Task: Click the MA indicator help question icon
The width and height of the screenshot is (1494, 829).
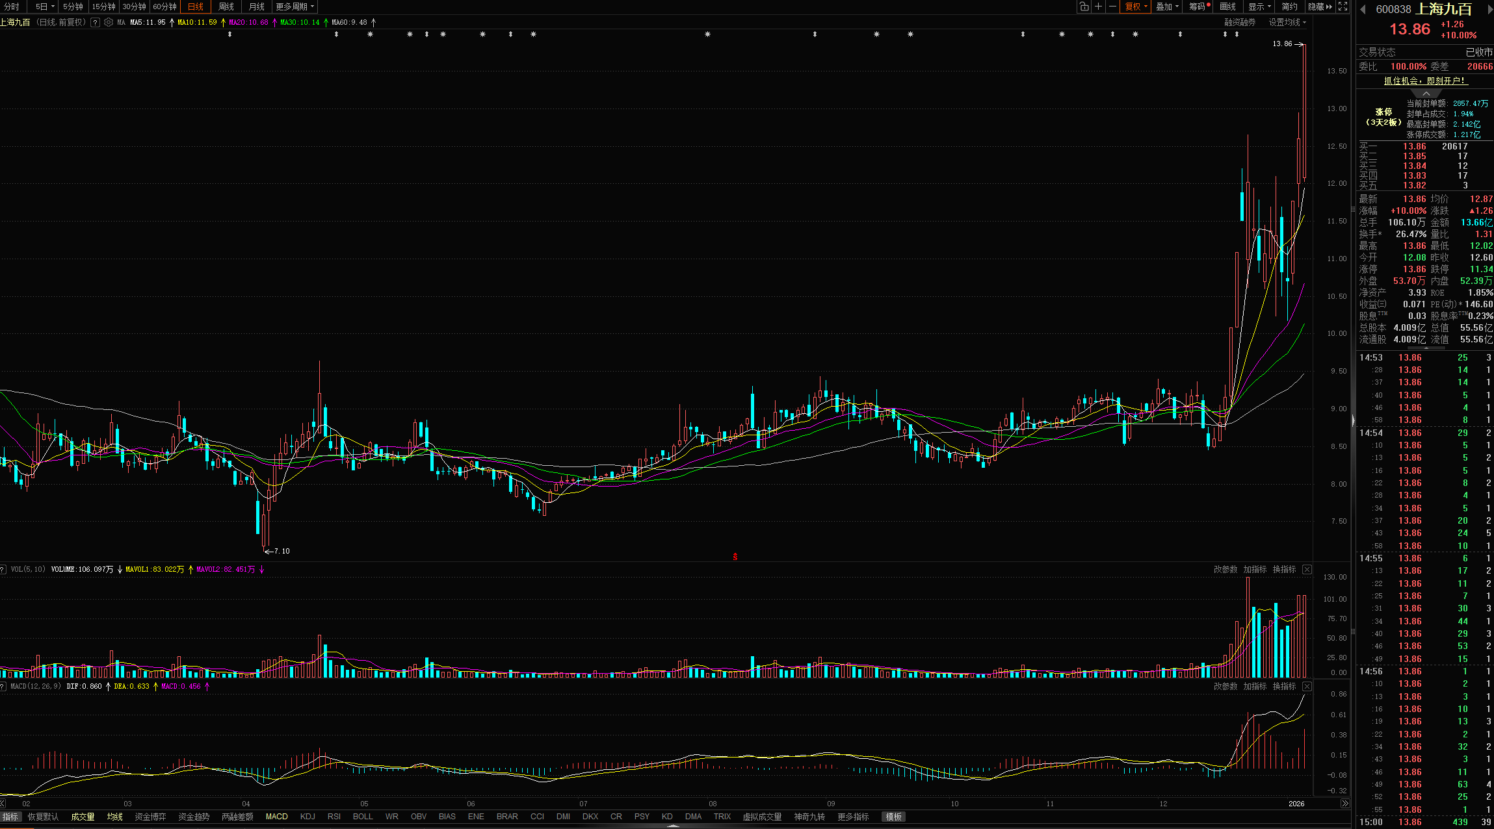Action: click(x=96, y=22)
